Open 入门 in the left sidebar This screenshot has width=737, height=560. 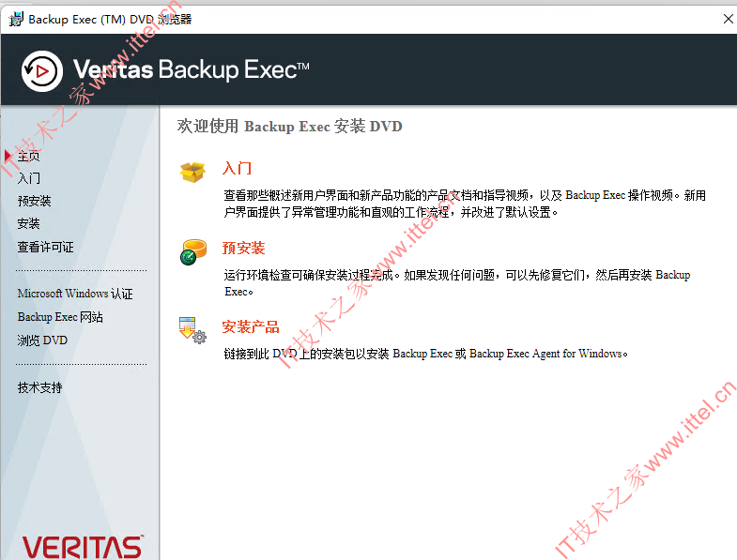(x=29, y=178)
